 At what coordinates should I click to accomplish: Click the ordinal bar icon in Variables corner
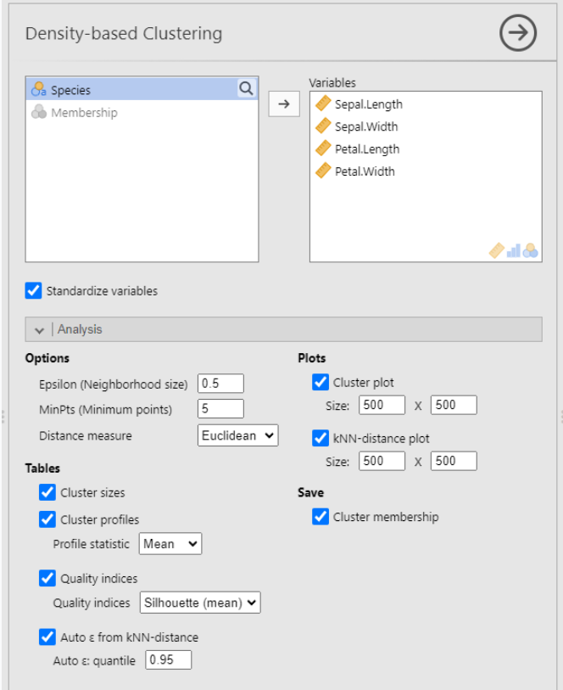[513, 250]
